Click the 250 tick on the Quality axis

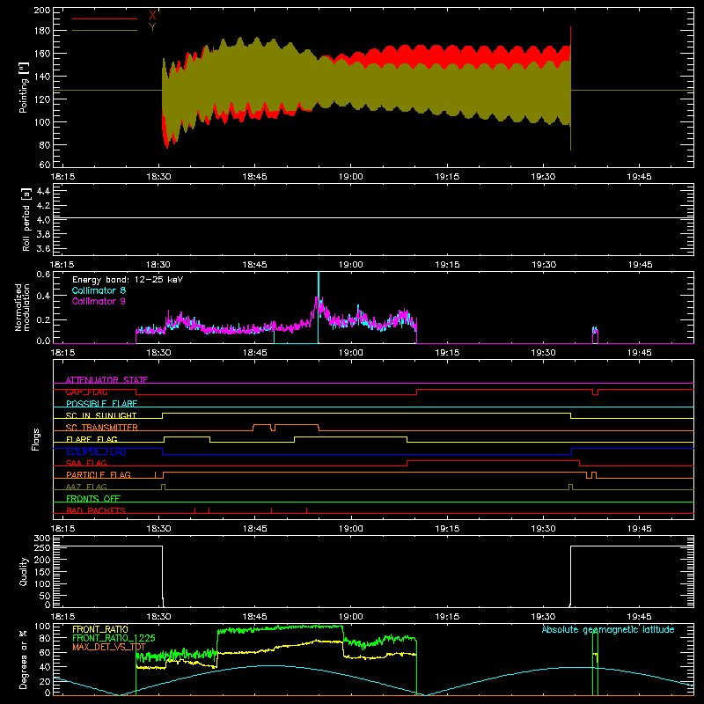tap(41, 547)
